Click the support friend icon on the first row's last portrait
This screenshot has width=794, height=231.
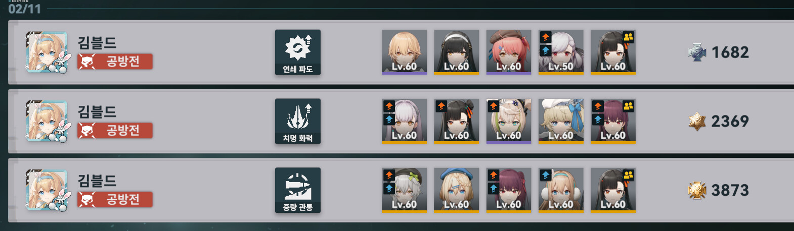(629, 37)
